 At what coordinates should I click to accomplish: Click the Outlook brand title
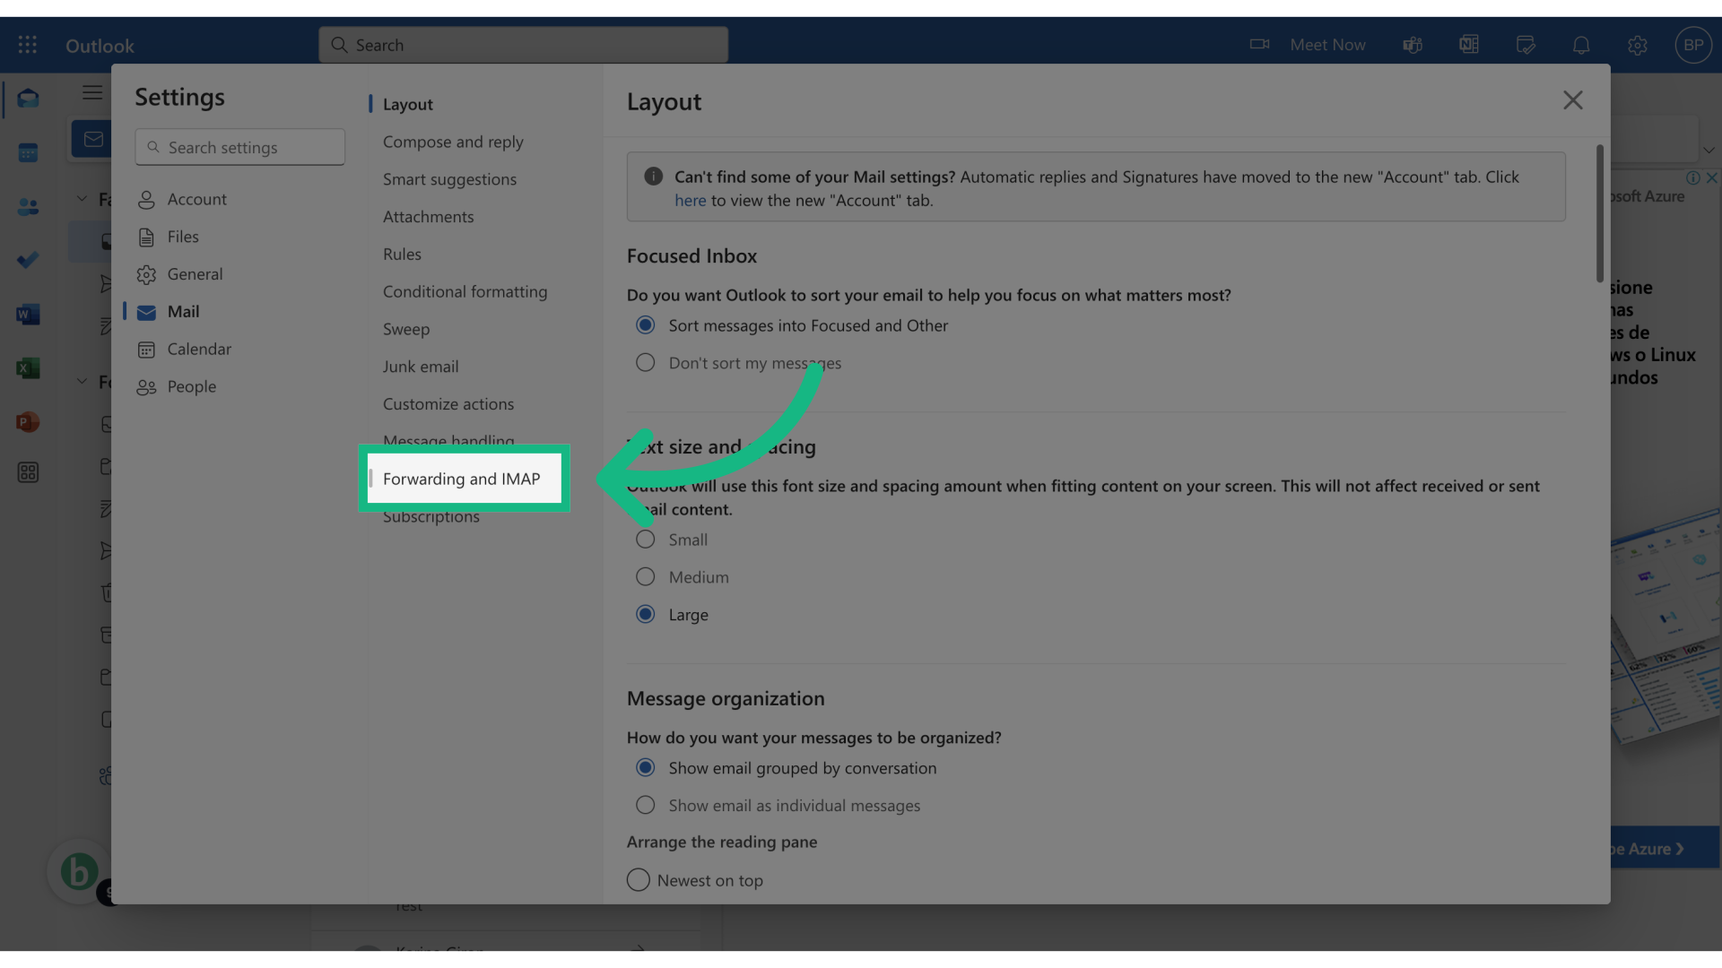click(x=100, y=46)
